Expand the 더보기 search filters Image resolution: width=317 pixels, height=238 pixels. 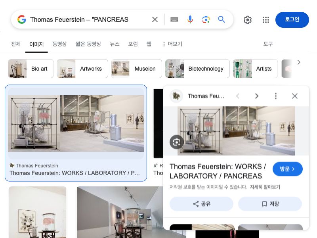172,44
